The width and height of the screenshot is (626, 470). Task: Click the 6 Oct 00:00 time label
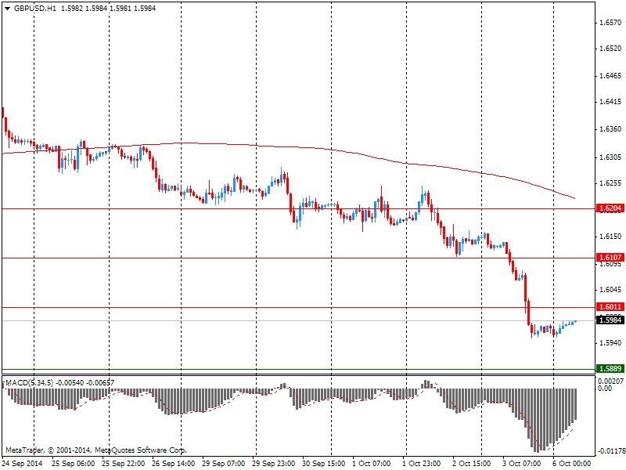[572, 464]
